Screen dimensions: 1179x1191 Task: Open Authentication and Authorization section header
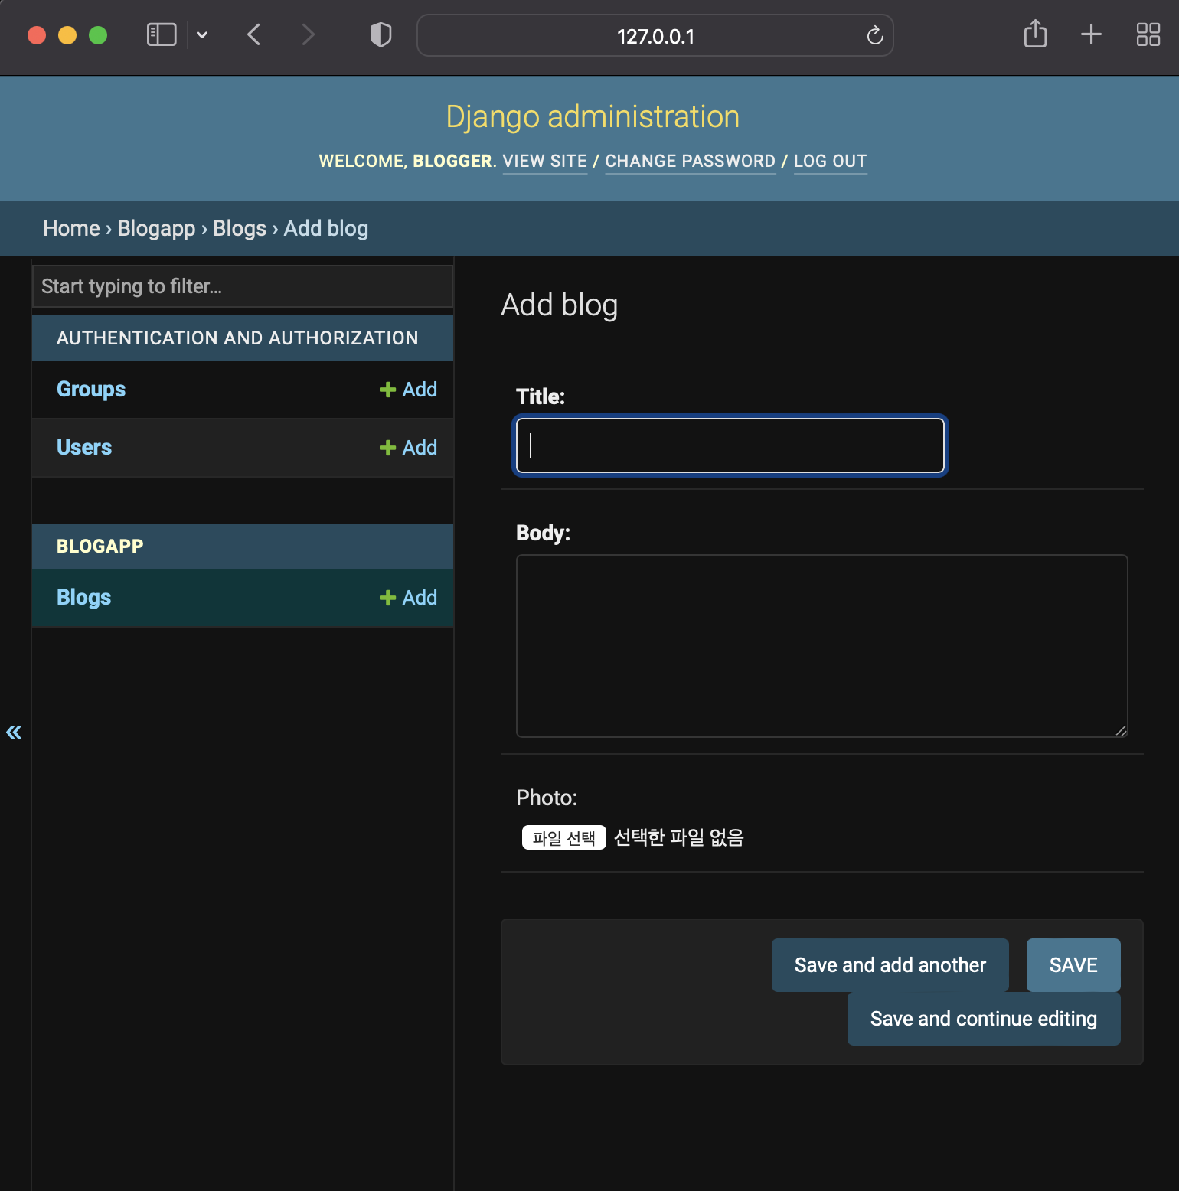coord(237,338)
